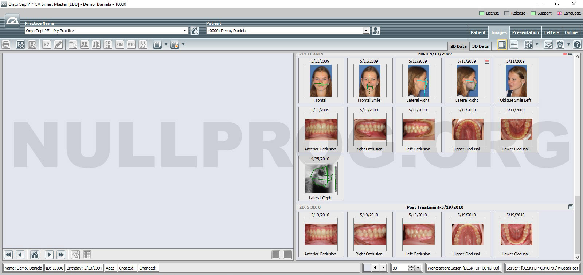Open the SIM simulation tool
This screenshot has width=583, height=275.
(120, 44)
